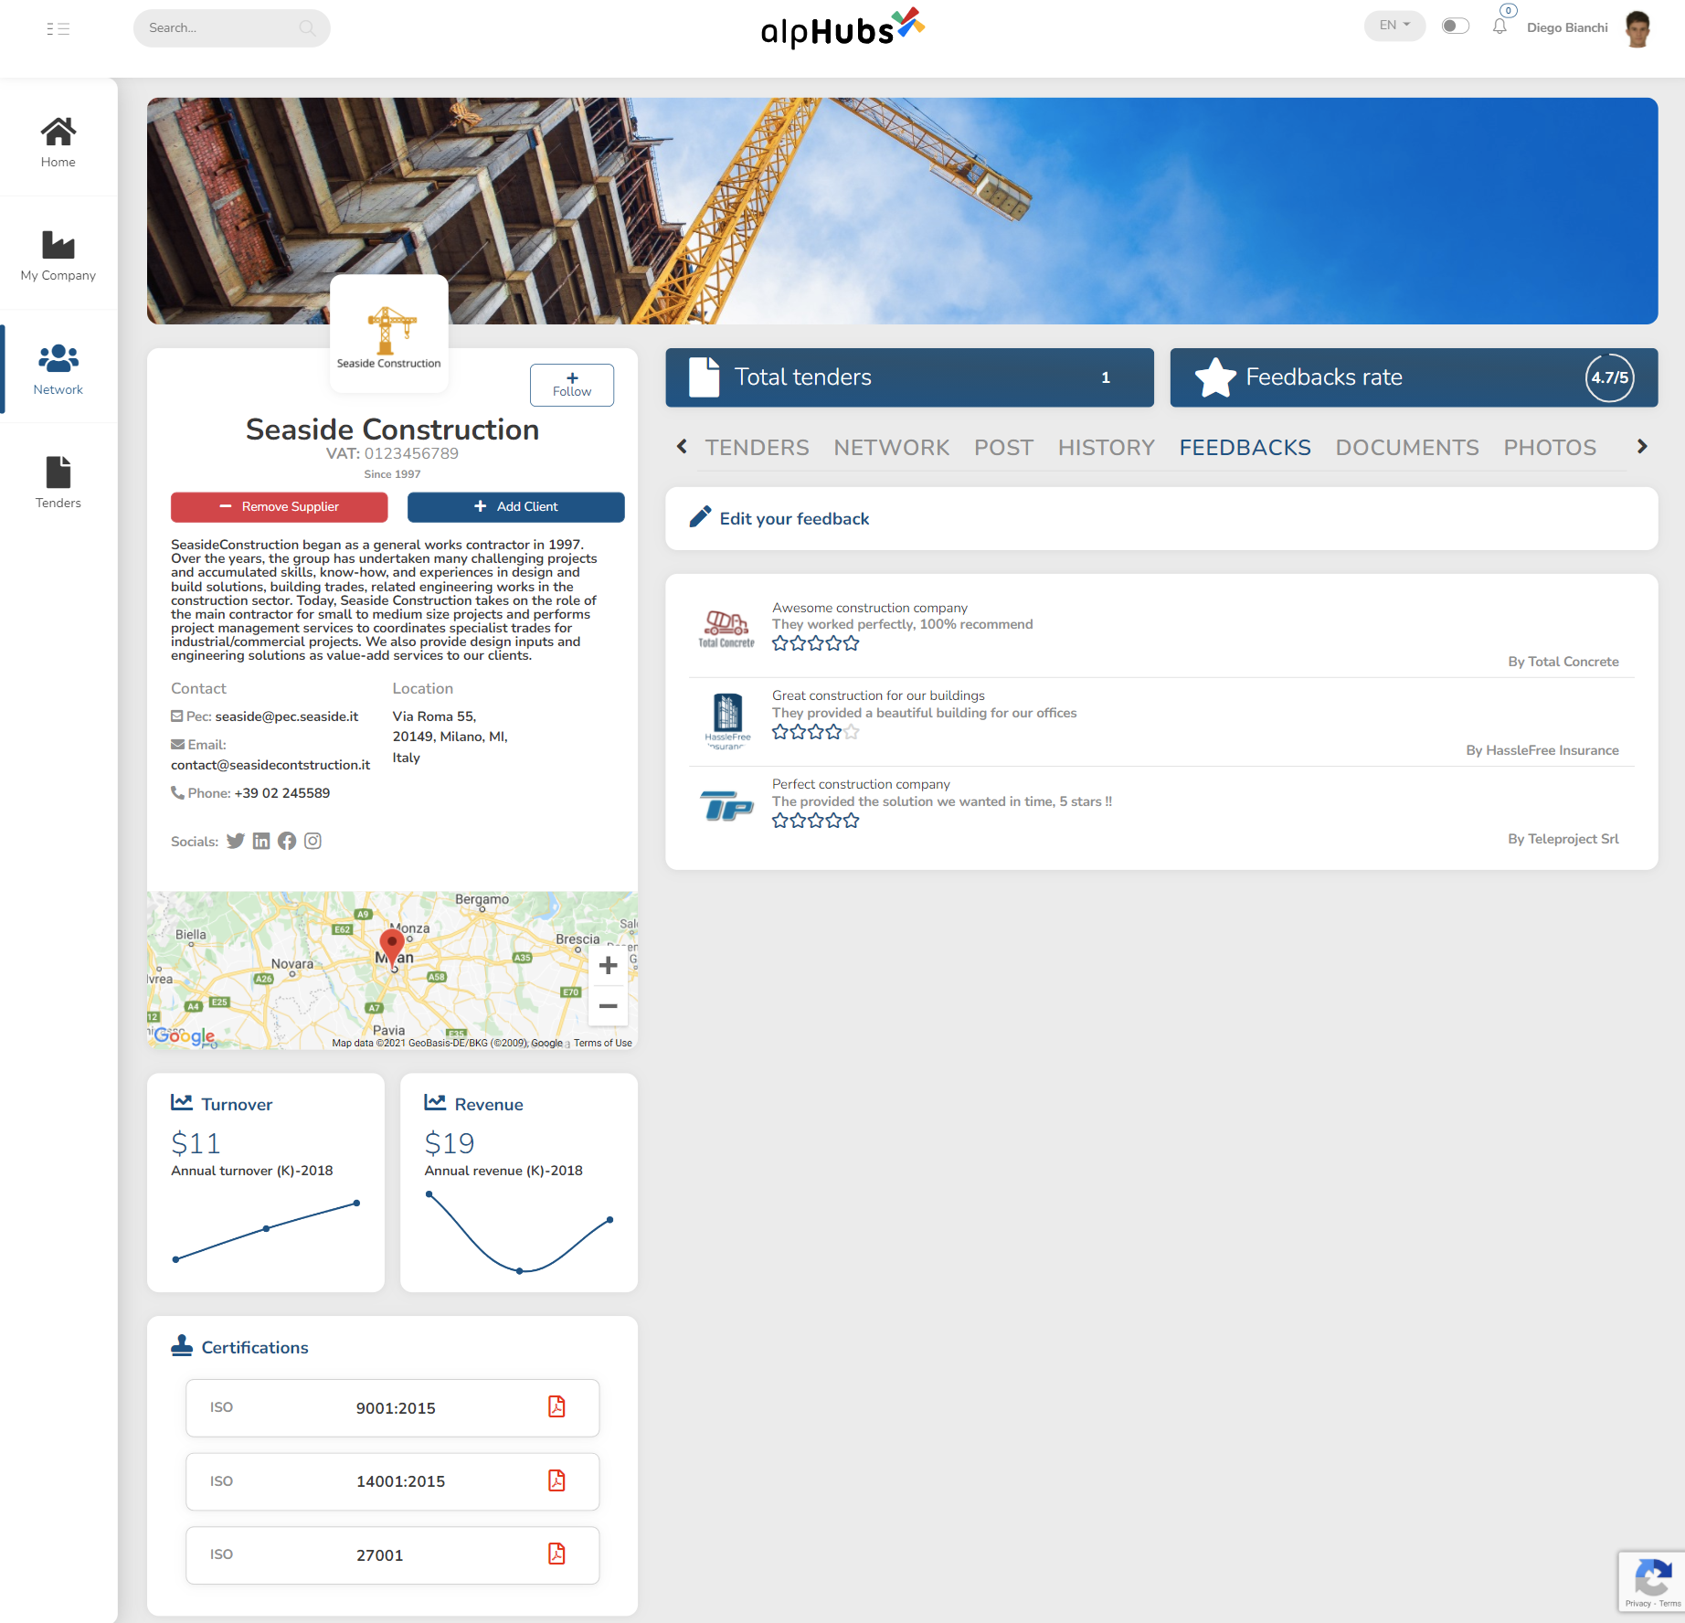Click the search magnifier icon
The width and height of the screenshot is (1685, 1623).
(308, 28)
